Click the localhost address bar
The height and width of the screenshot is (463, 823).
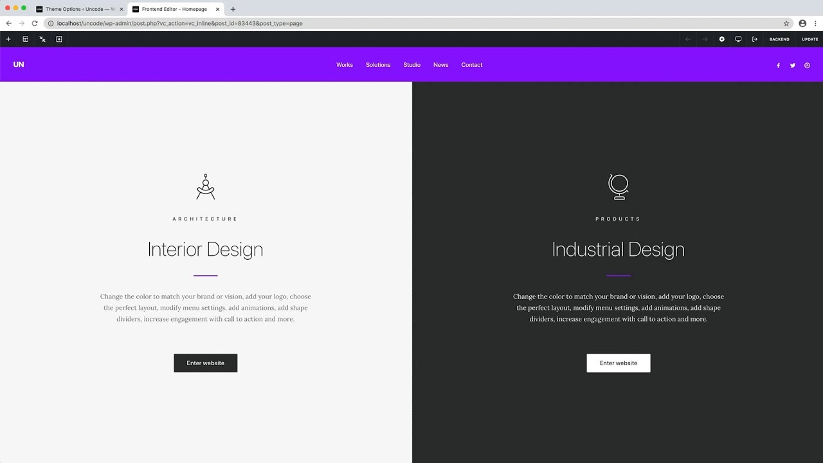click(x=418, y=23)
